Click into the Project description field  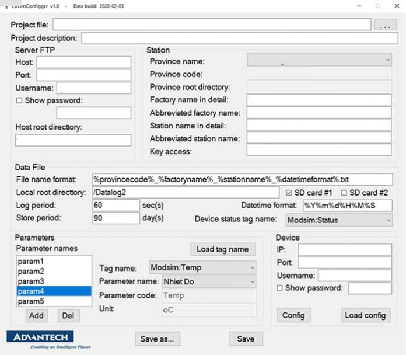pyautogui.click(x=240, y=38)
